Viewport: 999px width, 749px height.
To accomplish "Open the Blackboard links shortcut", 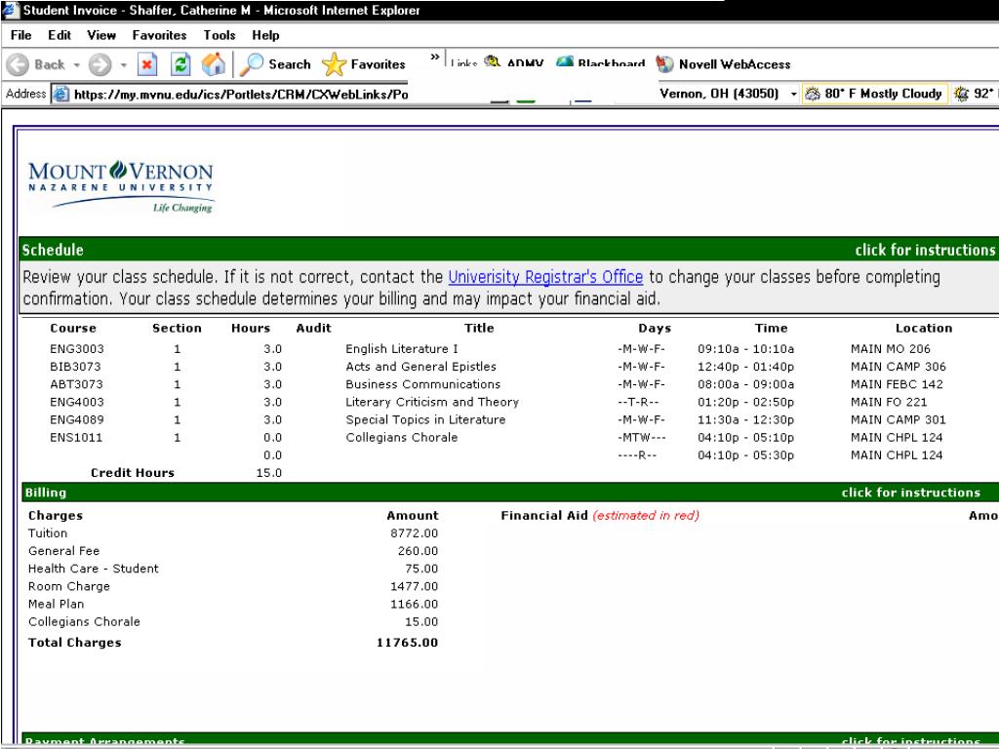I will [x=600, y=63].
